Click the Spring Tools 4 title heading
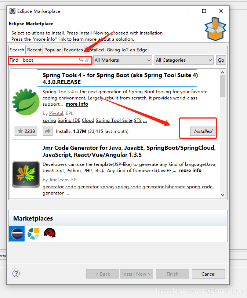Viewport: 247px width, 298px height. point(120,79)
